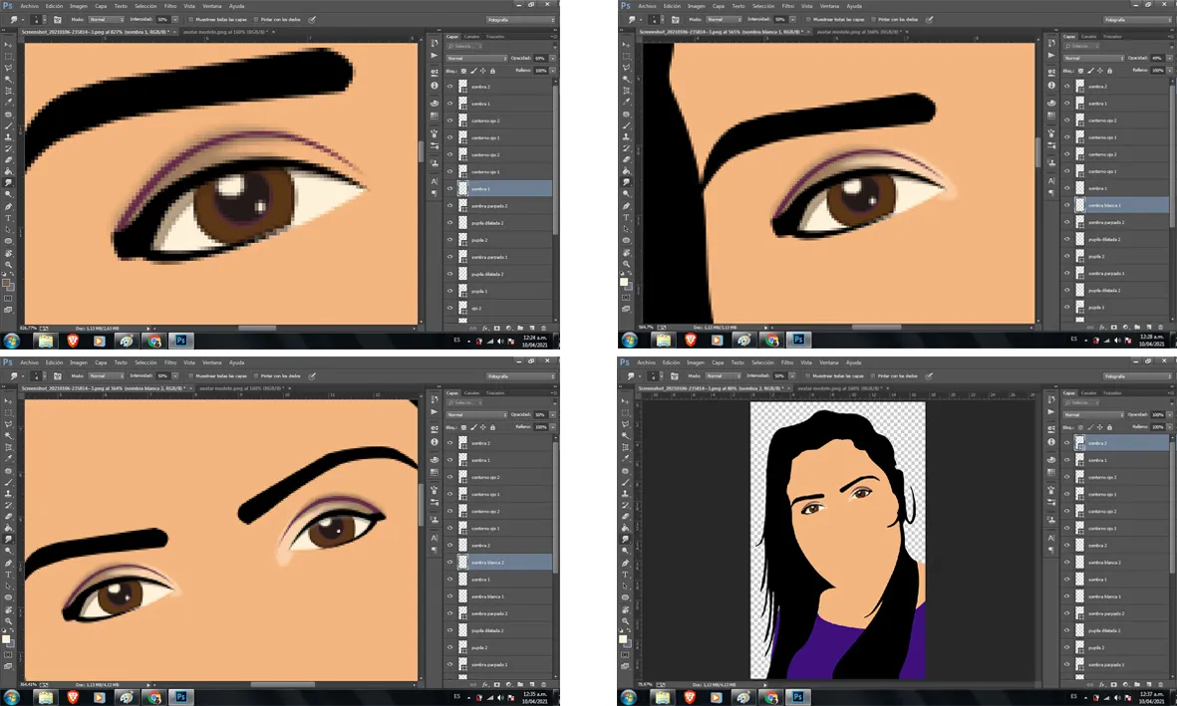Open Chrome from taskbar under 827% window
Image resolution: width=1177 pixels, height=706 pixels.
[x=154, y=341]
